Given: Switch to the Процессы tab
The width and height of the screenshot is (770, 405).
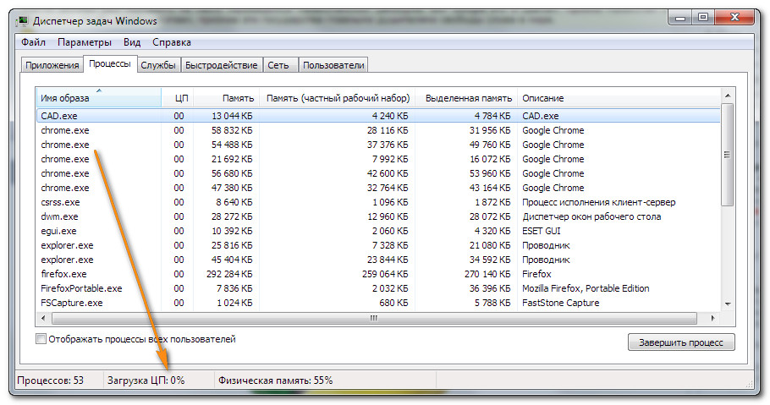Looking at the screenshot, I should coord(109,63).
